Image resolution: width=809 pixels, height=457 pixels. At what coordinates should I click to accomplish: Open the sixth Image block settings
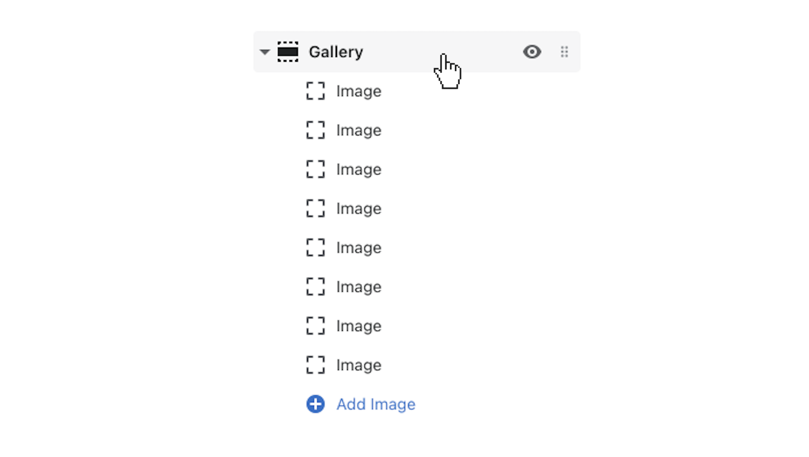(358, 287)
